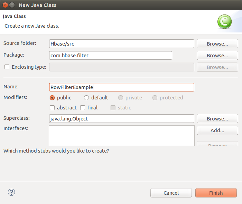Click the Superclass text field
The height and width of the screenshot is (204, 242).
121,119
